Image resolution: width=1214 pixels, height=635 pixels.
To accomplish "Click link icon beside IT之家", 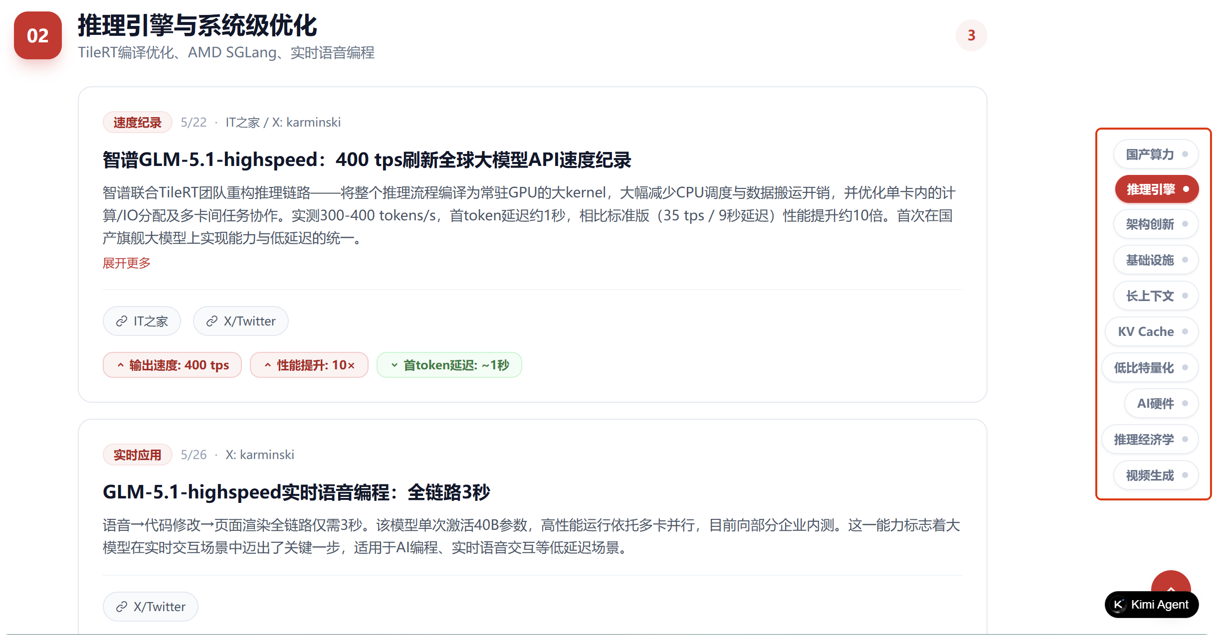I will [121, 321].
